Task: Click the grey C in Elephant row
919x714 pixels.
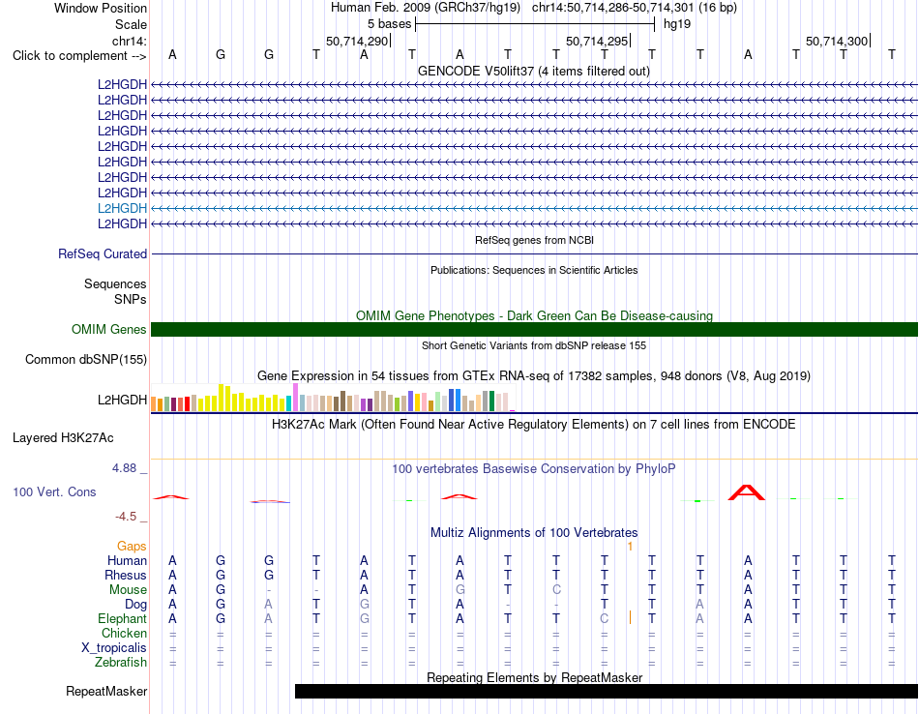Action: [605, 618]
